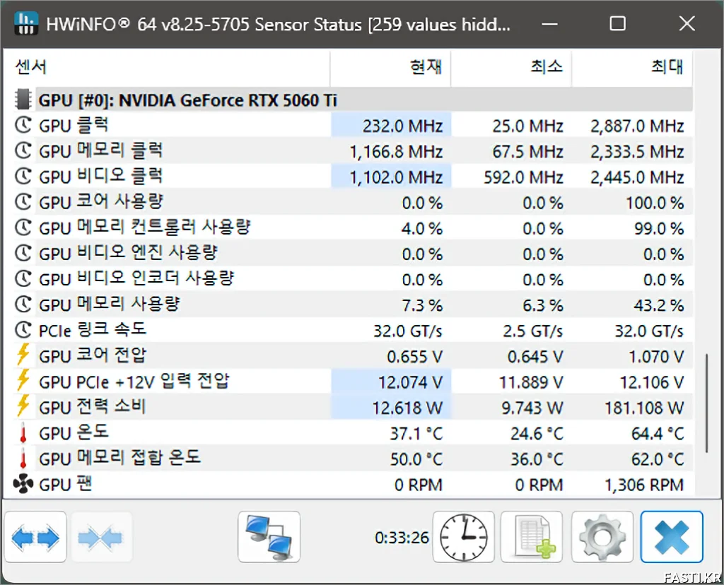Click the minimum value 2.5 GT/s
The image size is (724, 585).
point(533,331)
